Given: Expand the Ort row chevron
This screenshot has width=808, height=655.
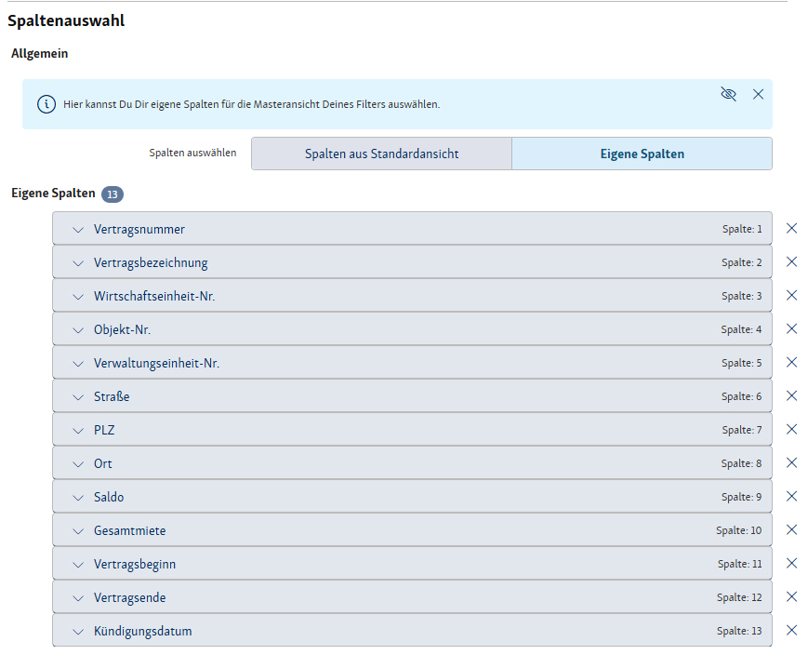Looking at the screenshot, I should (x=78, y=464).
